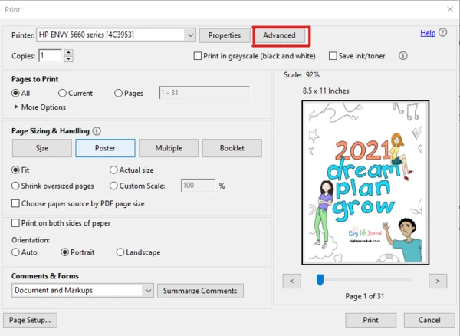The image size is (460, 336).
Task: Switch to Booklet sizing mode
Action: point(232,148)
